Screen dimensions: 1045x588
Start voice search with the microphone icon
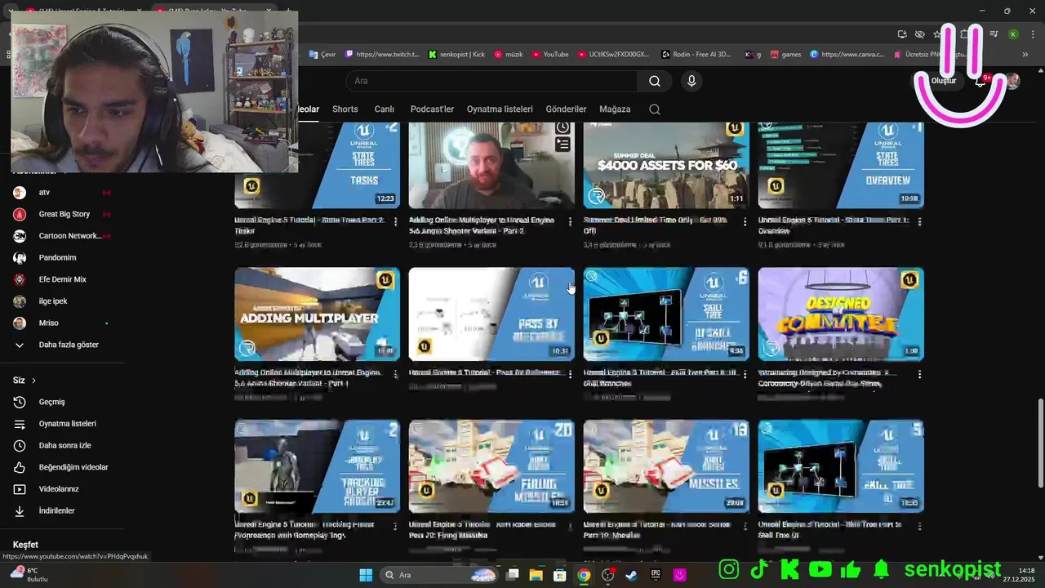point(691,81)
